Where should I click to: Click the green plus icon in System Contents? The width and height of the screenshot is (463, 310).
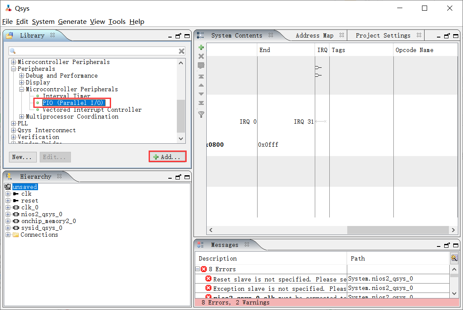pyautogui.click(x=201, y=47)
